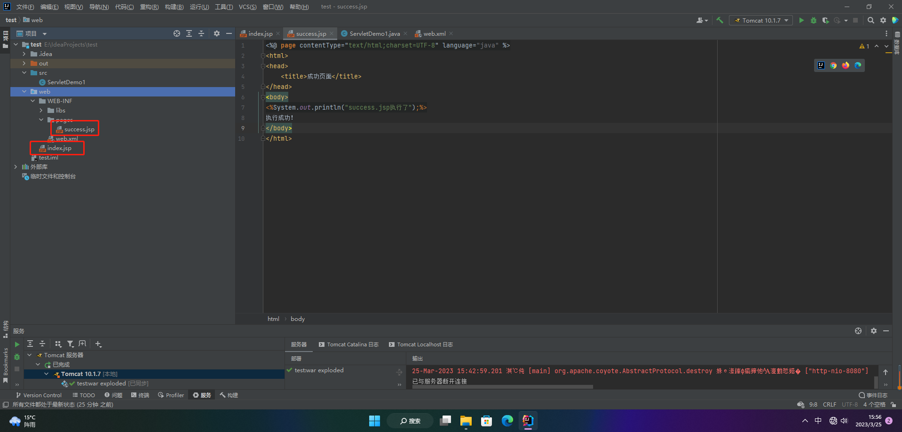This screenshot has height=432, width=902.
Task: Click the filter icon in Services toolbar
Action: [71, 344]
